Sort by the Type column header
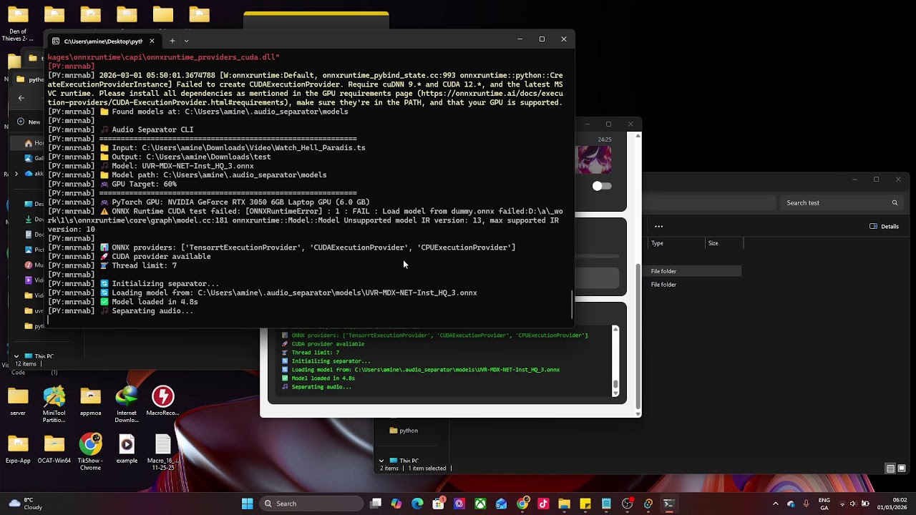The image size is (916, 515). click(676, 243)
